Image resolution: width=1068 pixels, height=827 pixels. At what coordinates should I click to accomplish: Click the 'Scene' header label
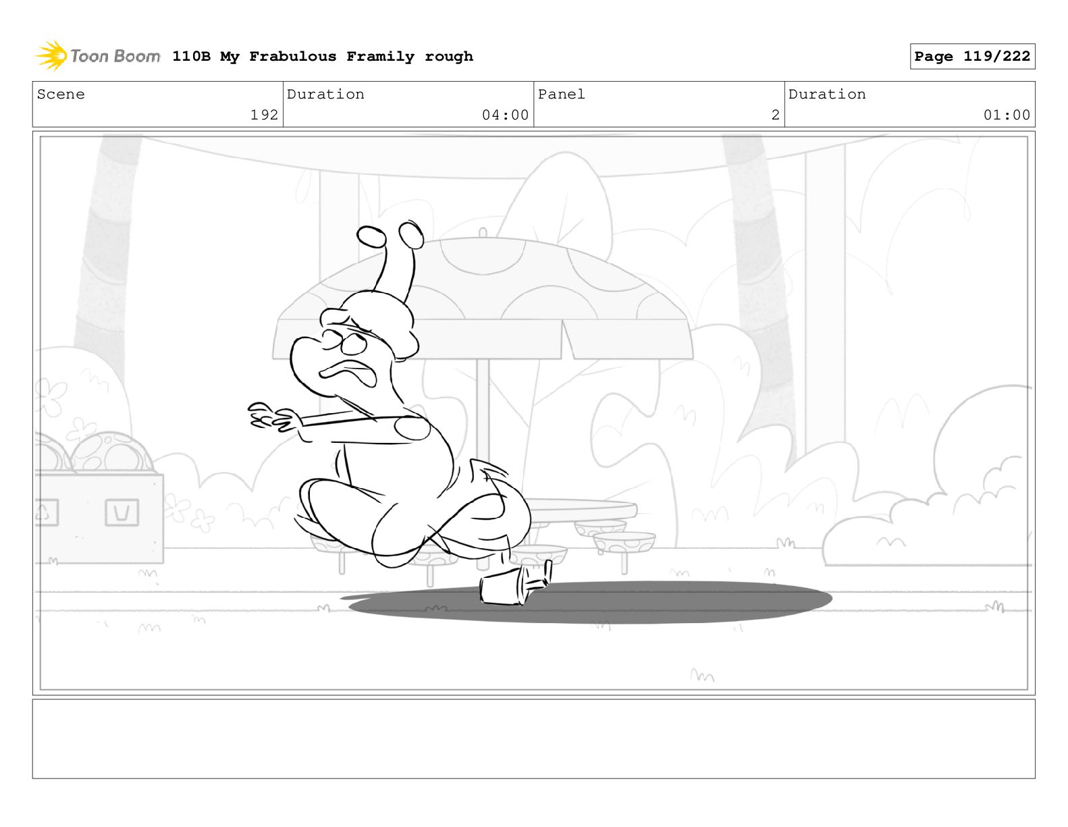coord(61,95)
